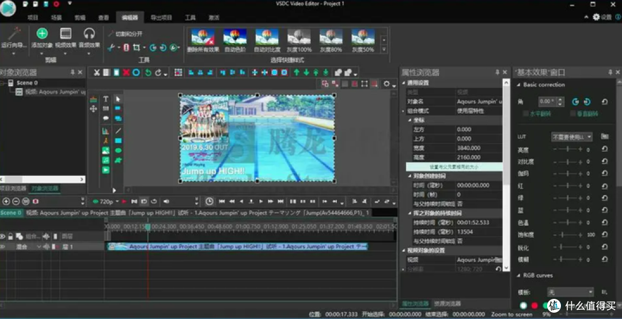This screenshot has width=622, height=319.
Task: Toggle the lock icon in timeline header
Action: (11, 236)
